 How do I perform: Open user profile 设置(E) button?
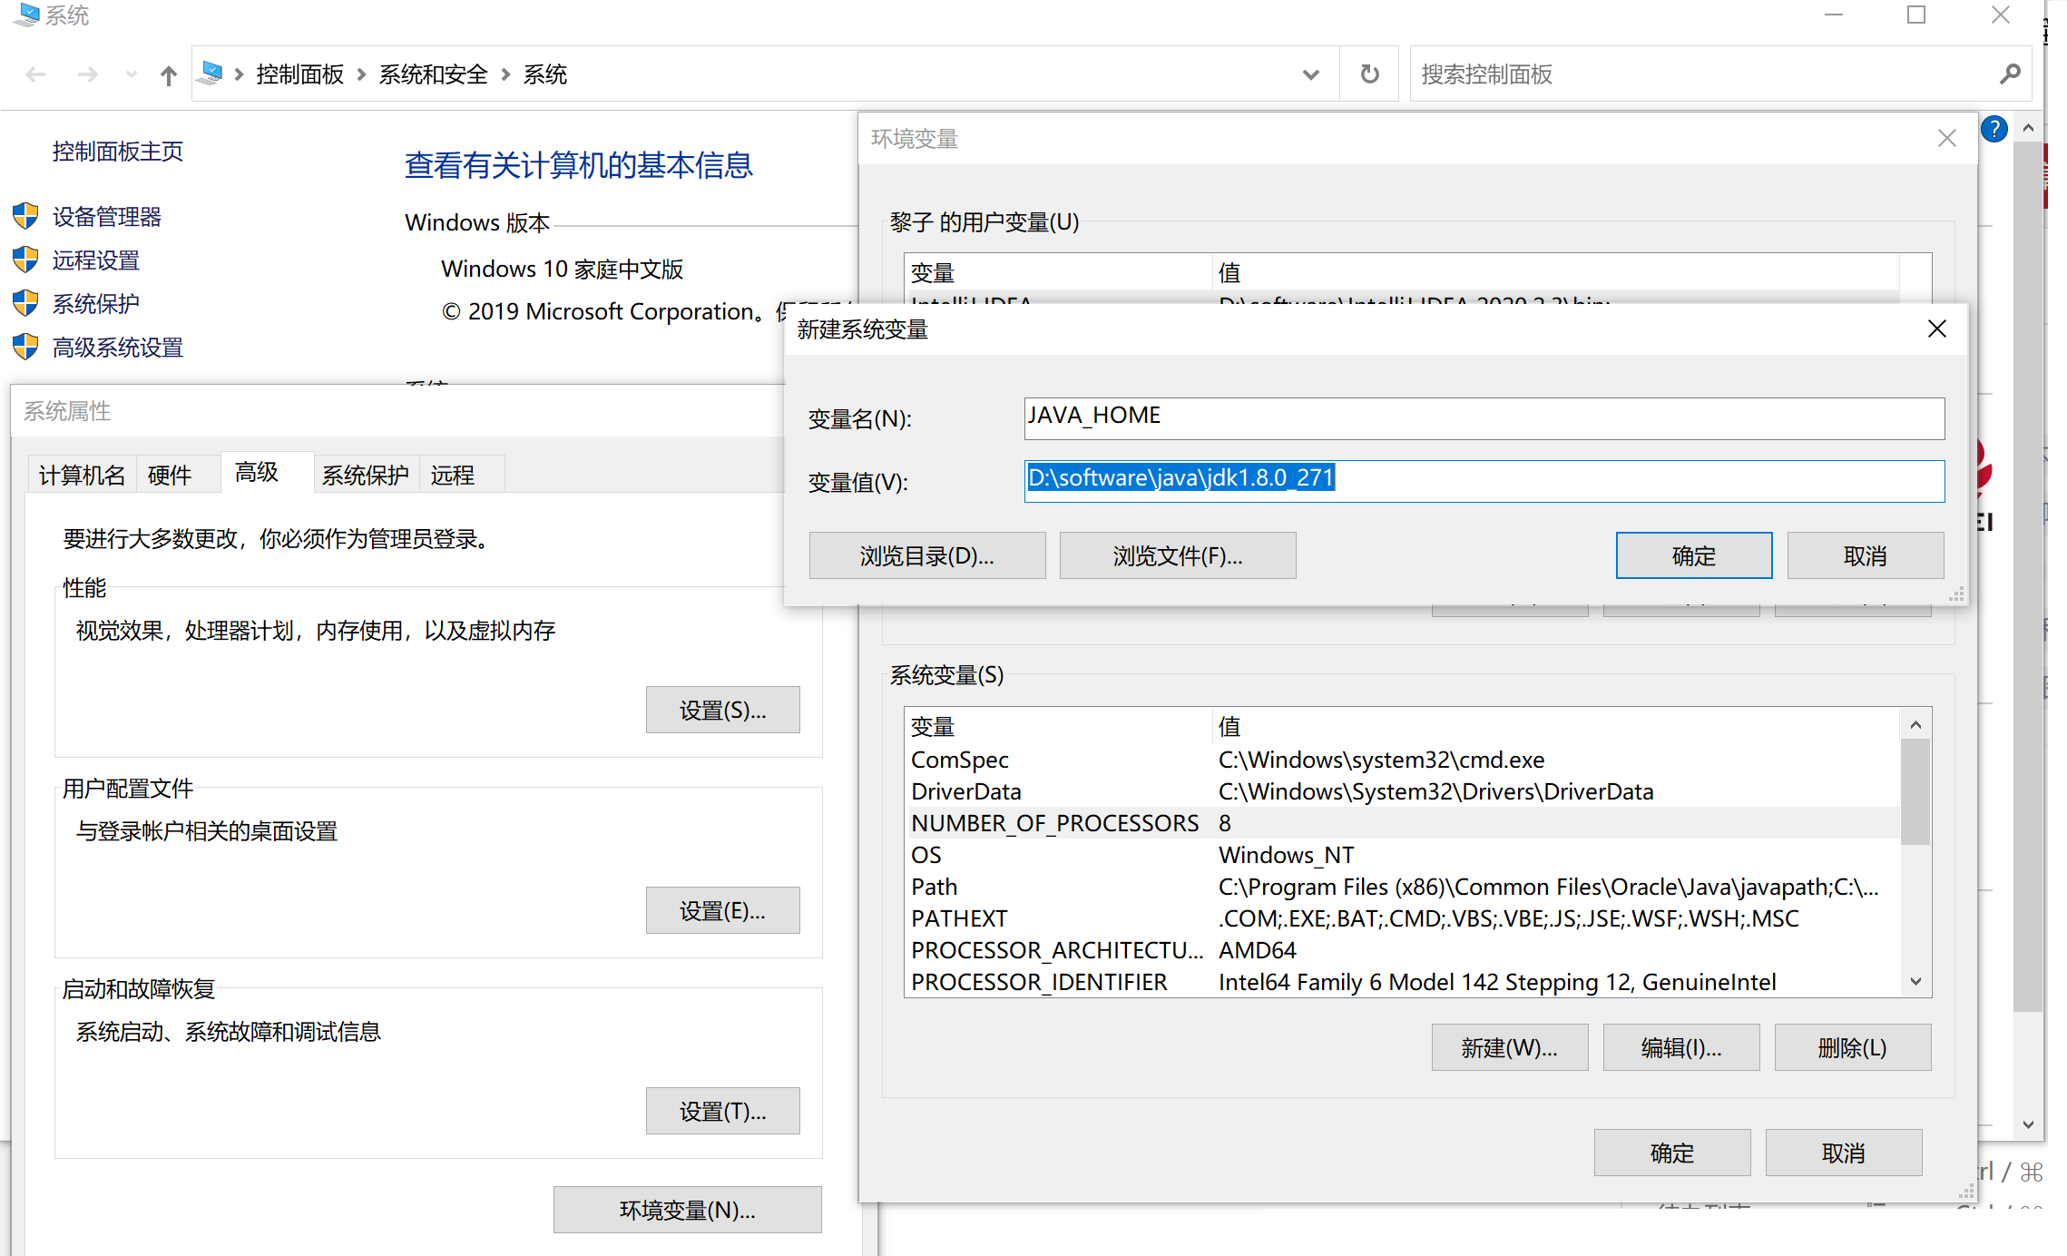[722, 910]
